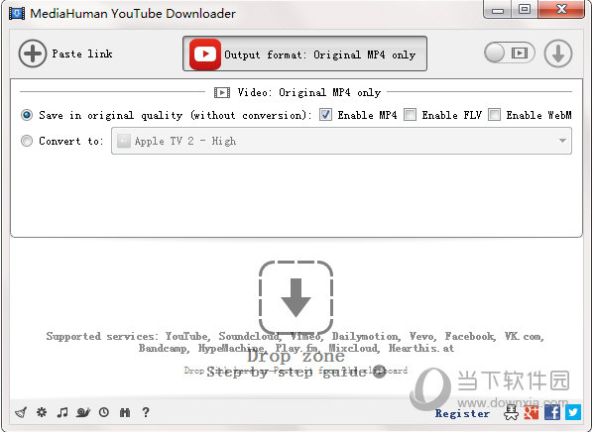The width and height of the screenshot is (593, 432).
Task: Select Save in original quality radio button
Action: [x=27, y=115]
